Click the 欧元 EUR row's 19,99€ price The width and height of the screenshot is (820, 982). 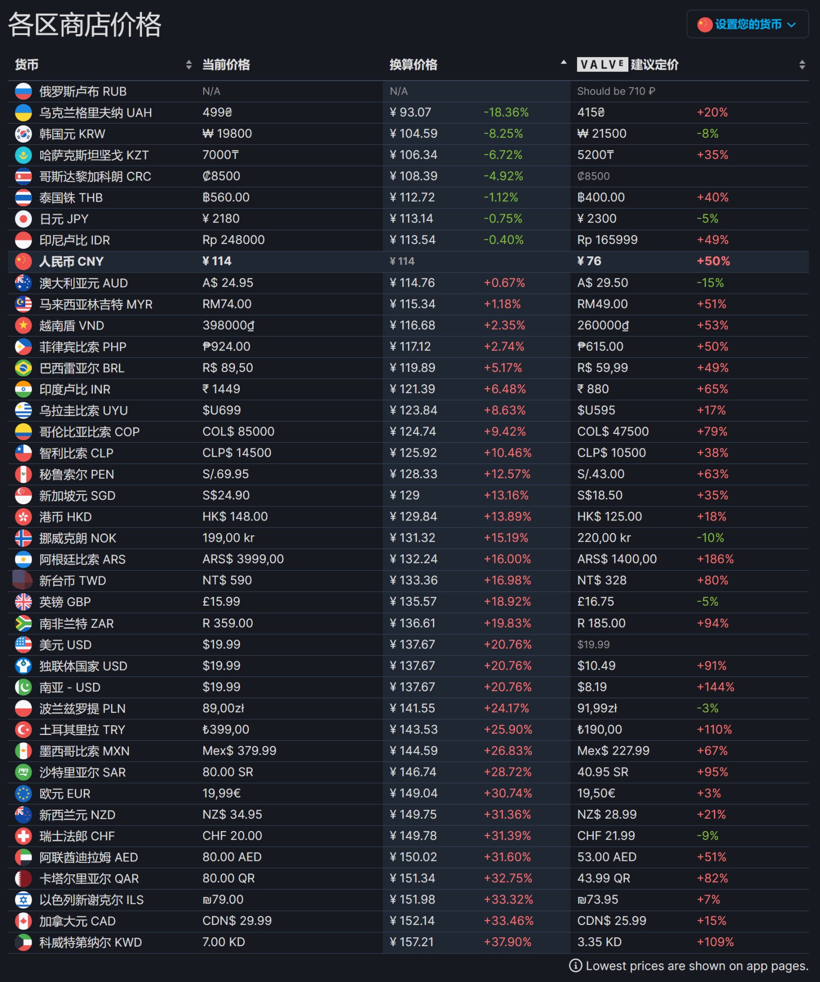222,793
